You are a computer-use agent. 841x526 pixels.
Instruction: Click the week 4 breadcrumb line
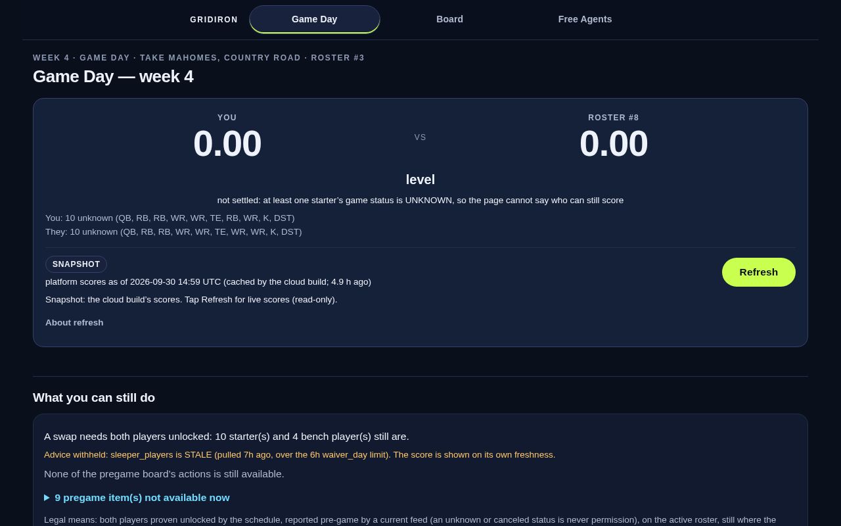pos(198,58)
